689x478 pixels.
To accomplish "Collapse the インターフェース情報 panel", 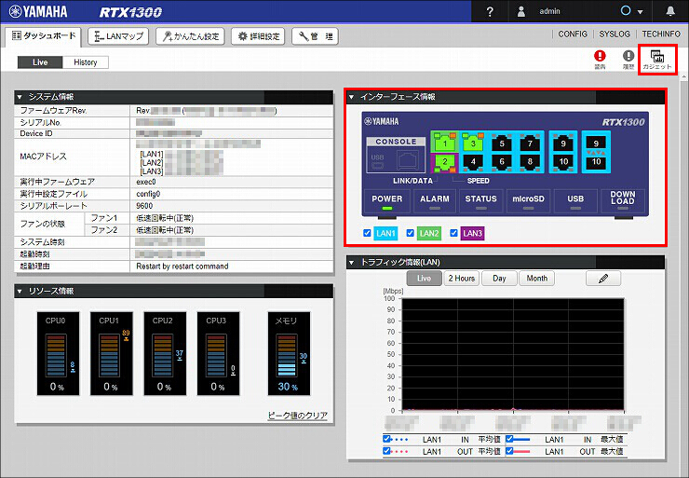I will tap(351, 97).
